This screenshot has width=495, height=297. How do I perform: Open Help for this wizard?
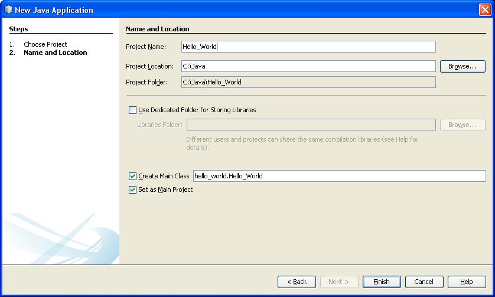(466, 282)
